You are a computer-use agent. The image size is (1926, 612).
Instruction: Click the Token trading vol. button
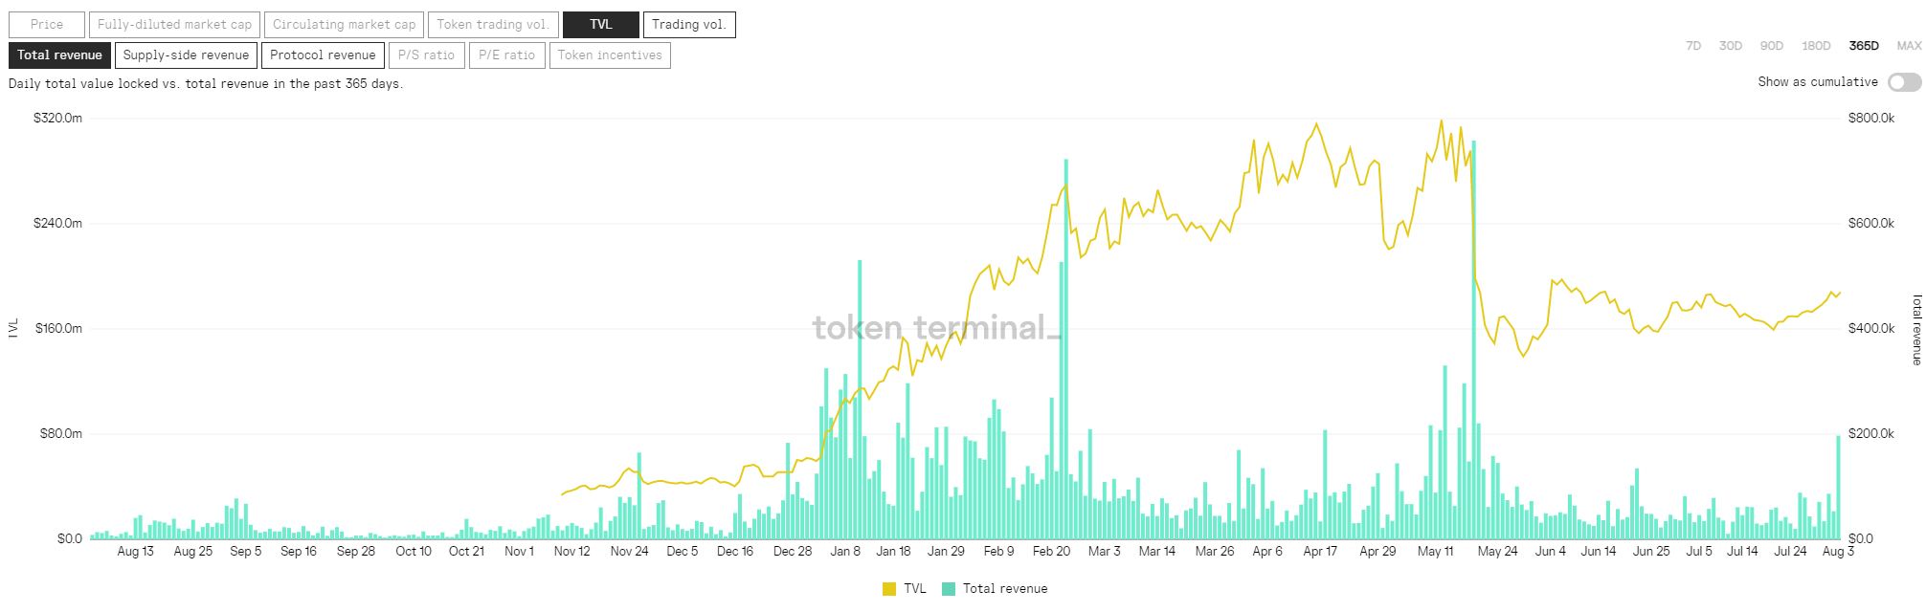click(493, 25)
